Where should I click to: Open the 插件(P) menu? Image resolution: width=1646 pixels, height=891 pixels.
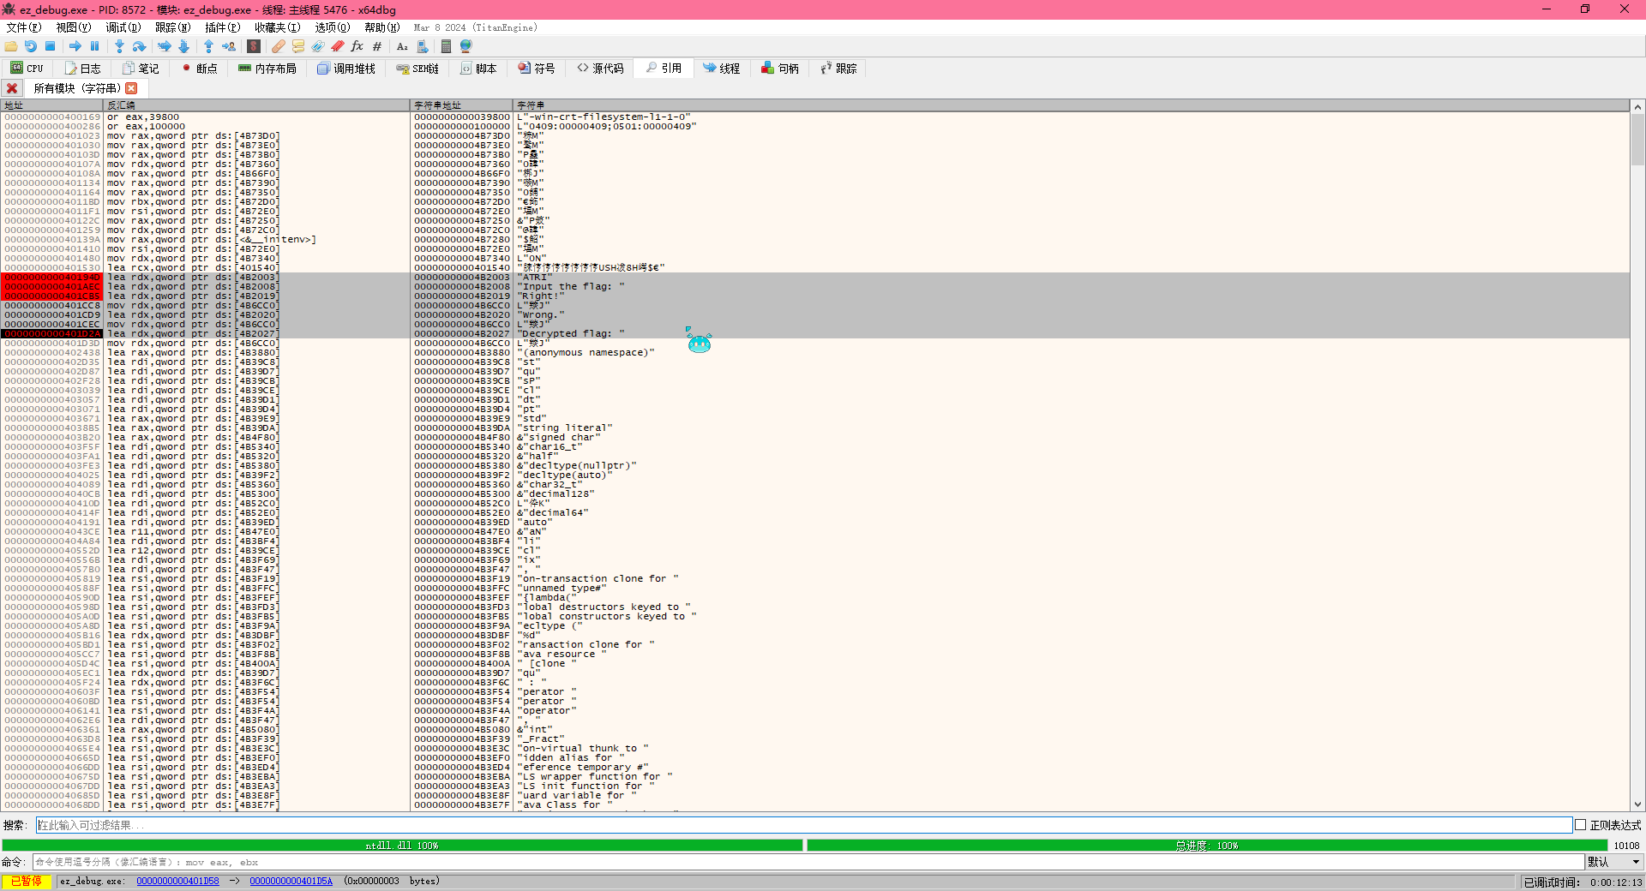click(222, 27)
